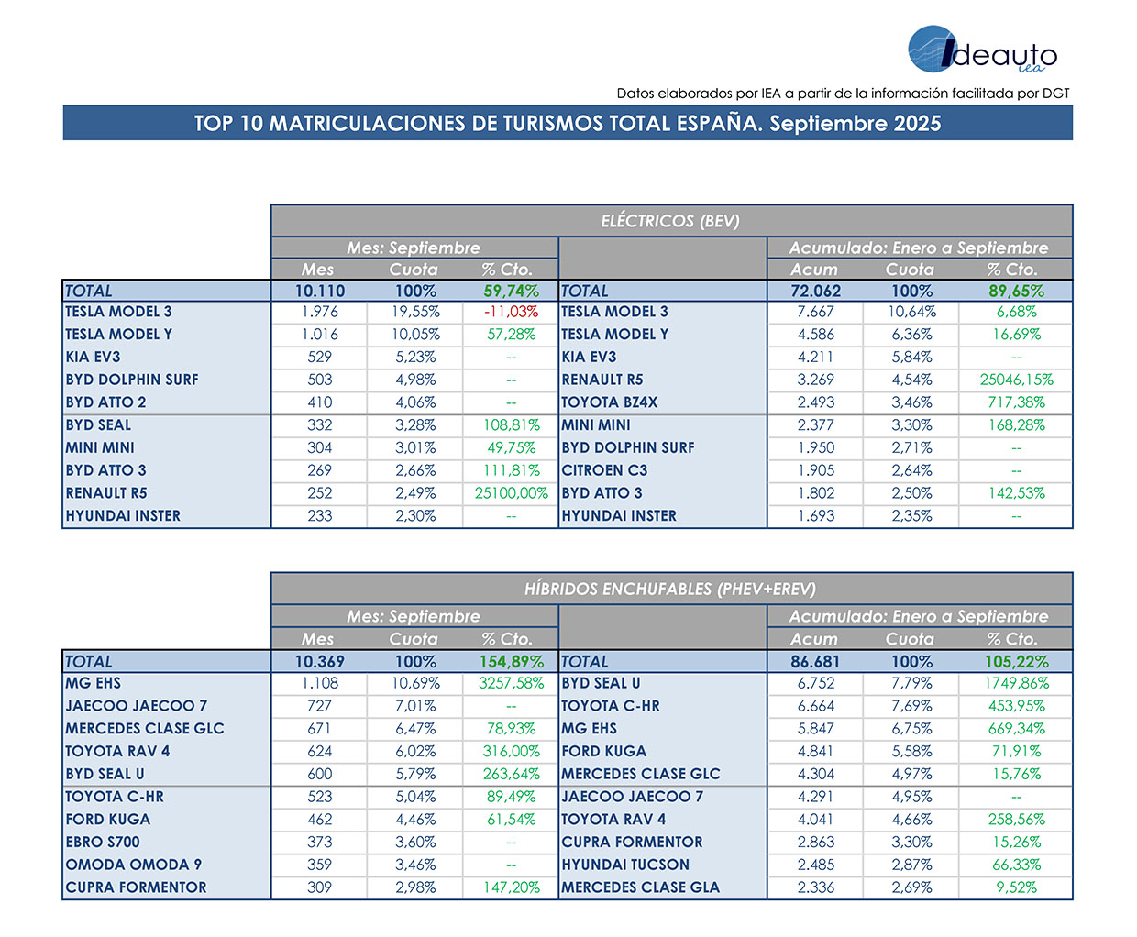Click TOYOTA C-HR monthly value 523
The height and width of the screenshot is (937, 1137).
(x=320, y=797)
